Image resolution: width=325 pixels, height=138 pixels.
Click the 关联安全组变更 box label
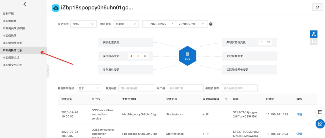click(236, 42)
